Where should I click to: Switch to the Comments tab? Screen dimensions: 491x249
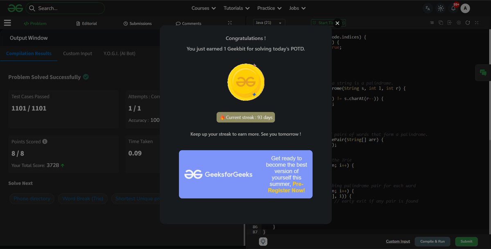pos(189,23)
